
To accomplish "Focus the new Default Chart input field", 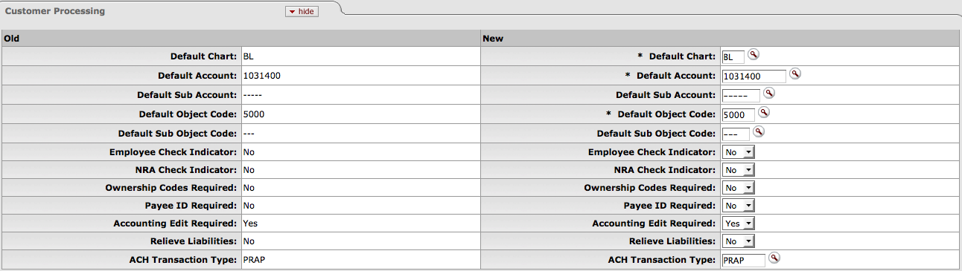I will point(733,57).
